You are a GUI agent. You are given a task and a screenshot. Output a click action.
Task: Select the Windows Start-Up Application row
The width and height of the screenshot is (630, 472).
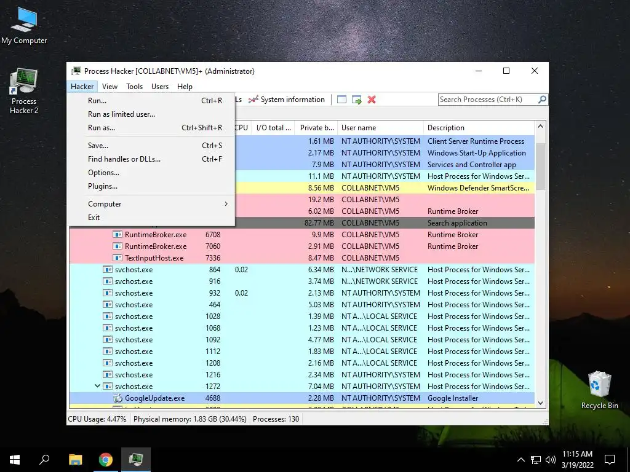click(385, 153)
